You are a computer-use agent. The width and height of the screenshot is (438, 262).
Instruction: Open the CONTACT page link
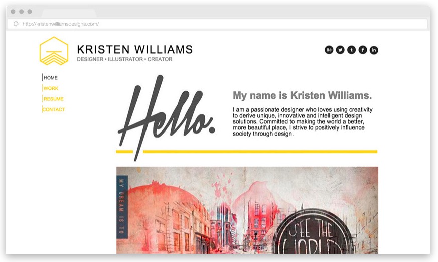[53, 109]
